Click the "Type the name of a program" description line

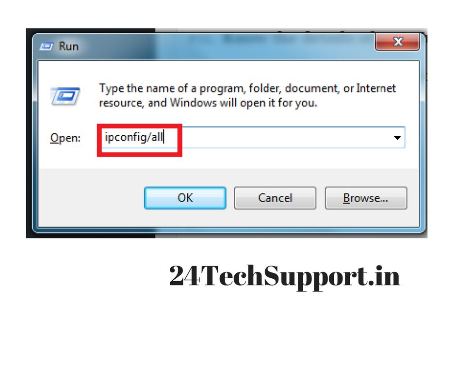click(247, 88)
